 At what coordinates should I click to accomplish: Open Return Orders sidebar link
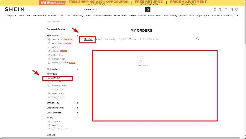click(x=57, y=97)
